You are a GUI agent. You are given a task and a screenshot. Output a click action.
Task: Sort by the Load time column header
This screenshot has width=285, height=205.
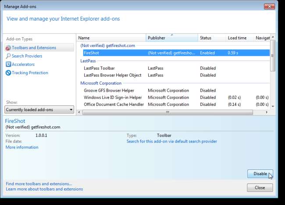(x=240, y=38)
